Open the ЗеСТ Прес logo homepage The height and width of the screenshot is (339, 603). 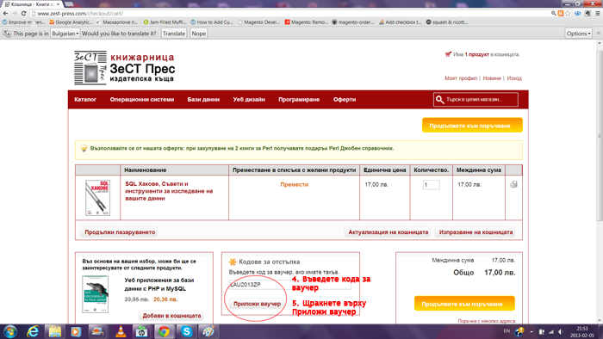click(125, 68)
